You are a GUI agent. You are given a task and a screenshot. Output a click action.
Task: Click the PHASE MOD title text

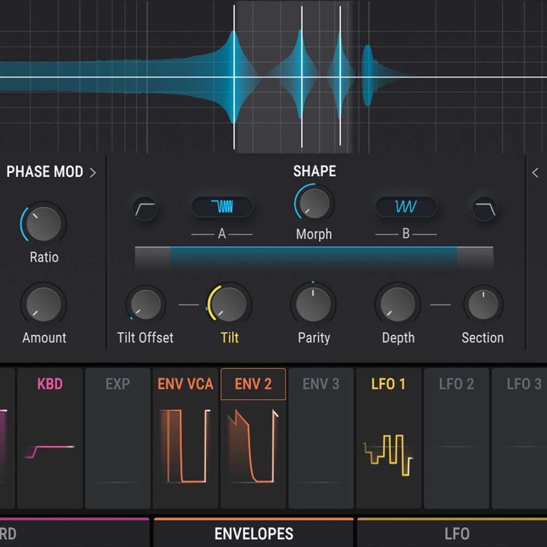click(x=45, y=172)
